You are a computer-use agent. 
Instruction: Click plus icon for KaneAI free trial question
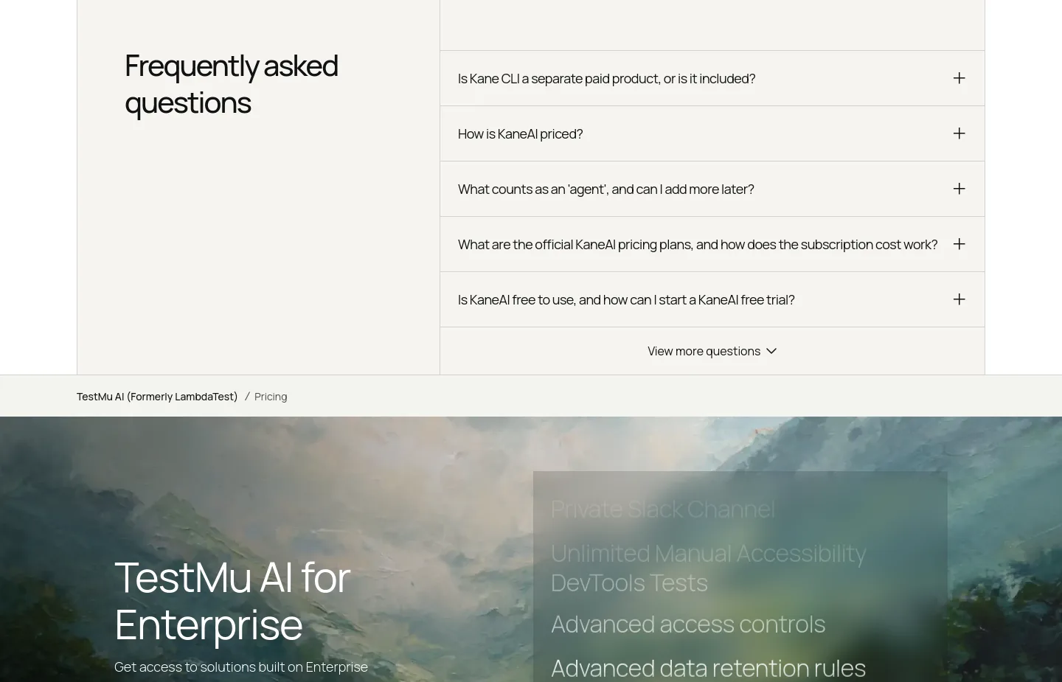coord(959,299)
